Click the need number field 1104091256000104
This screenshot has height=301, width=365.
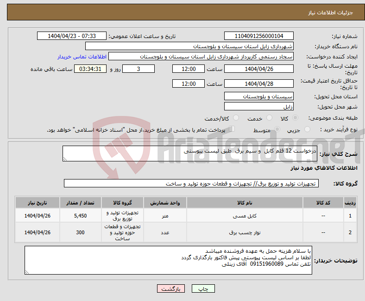258,36
